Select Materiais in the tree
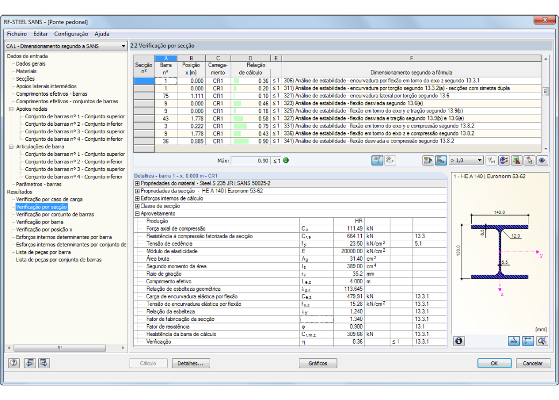The height and width of the screenshot is (400, 559). (26, 72)
